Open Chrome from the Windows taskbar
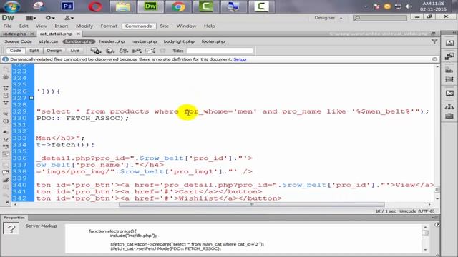 pyautogui.click(x=178, y=6)
